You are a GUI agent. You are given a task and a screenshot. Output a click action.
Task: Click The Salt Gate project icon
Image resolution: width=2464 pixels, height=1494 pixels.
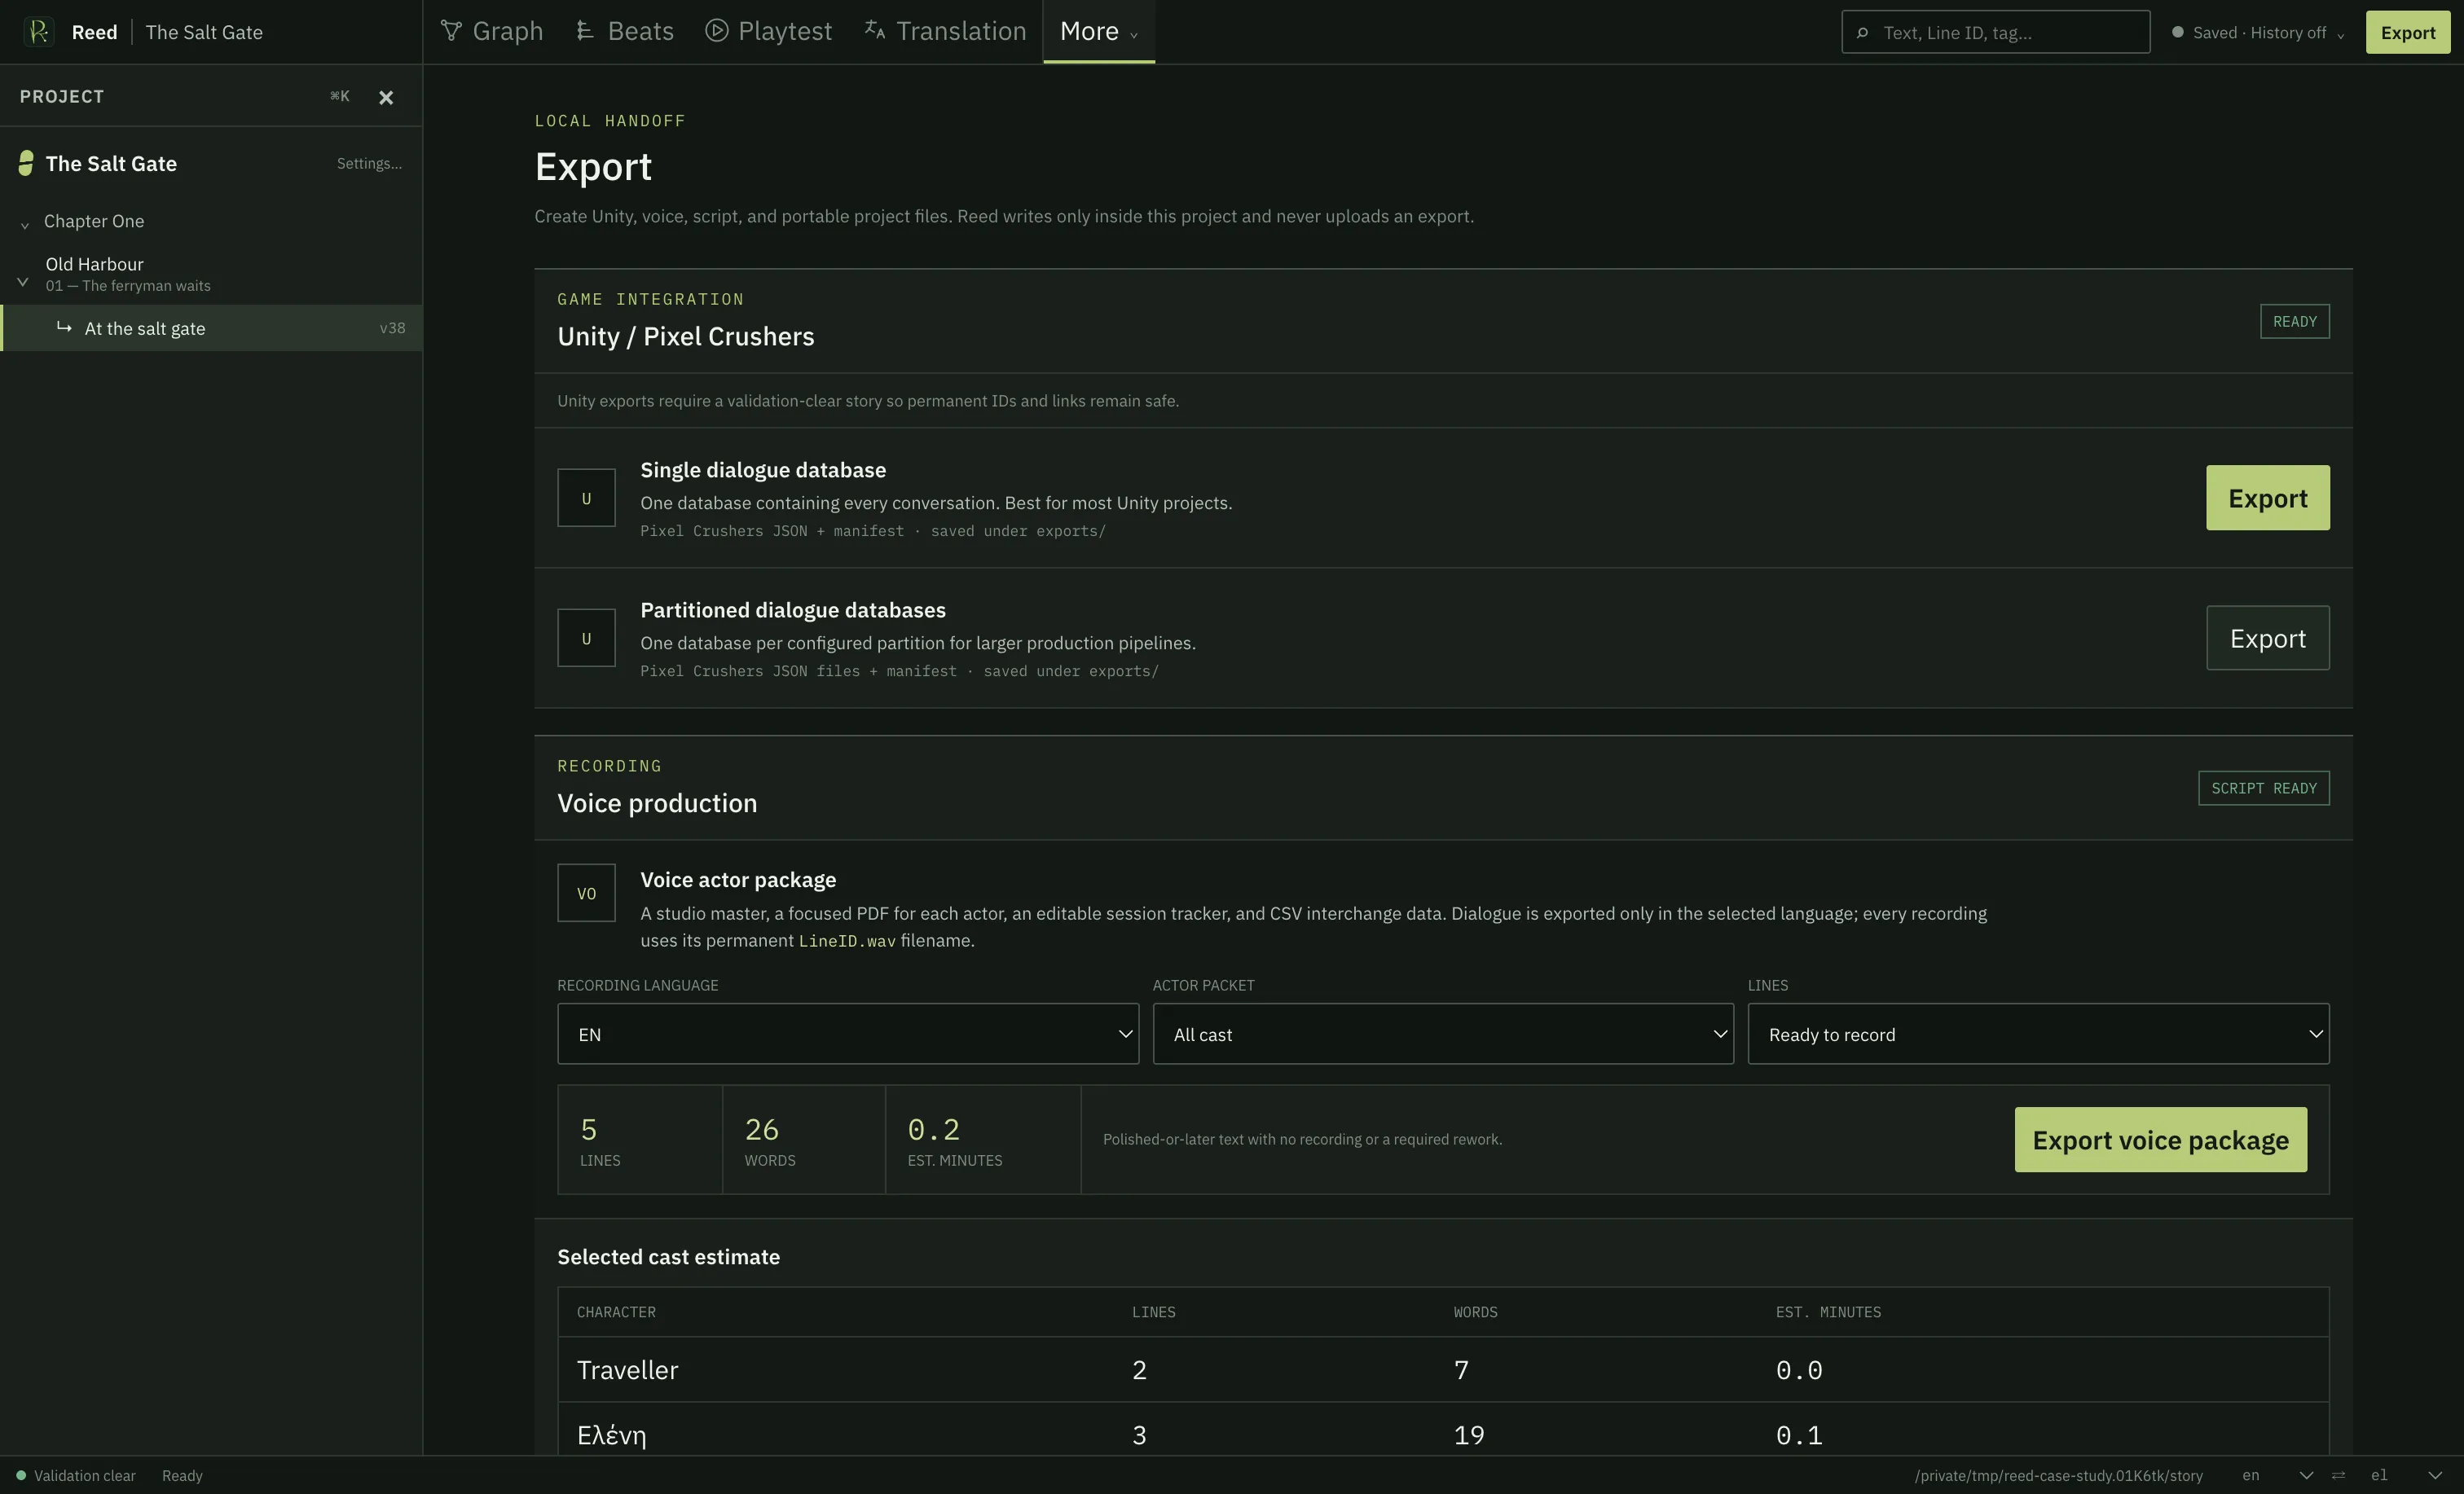tap(26, 163)
